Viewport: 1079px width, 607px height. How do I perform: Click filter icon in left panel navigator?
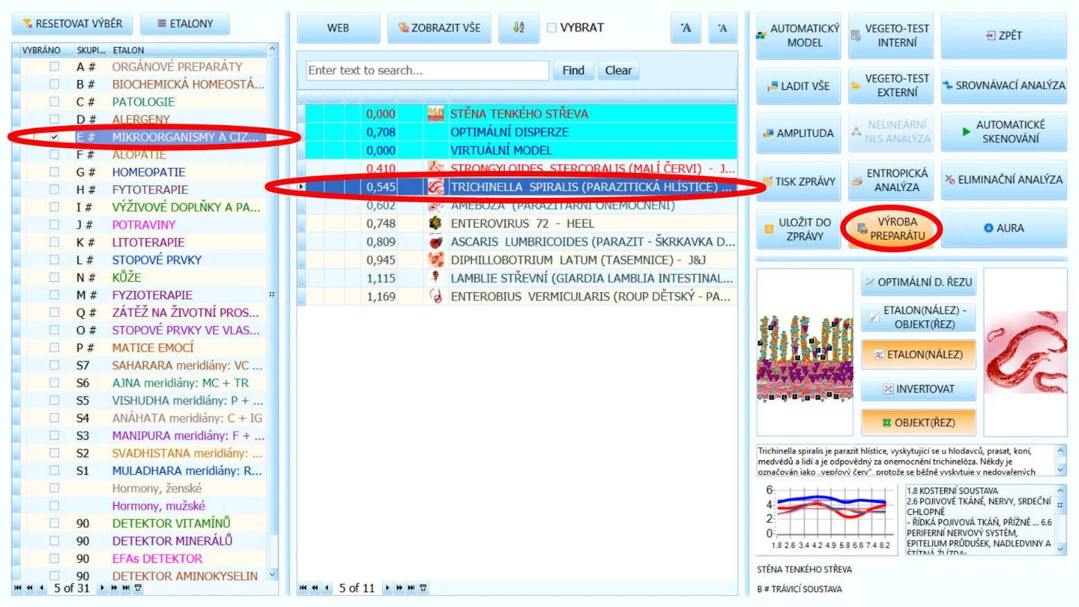point(138,588)
